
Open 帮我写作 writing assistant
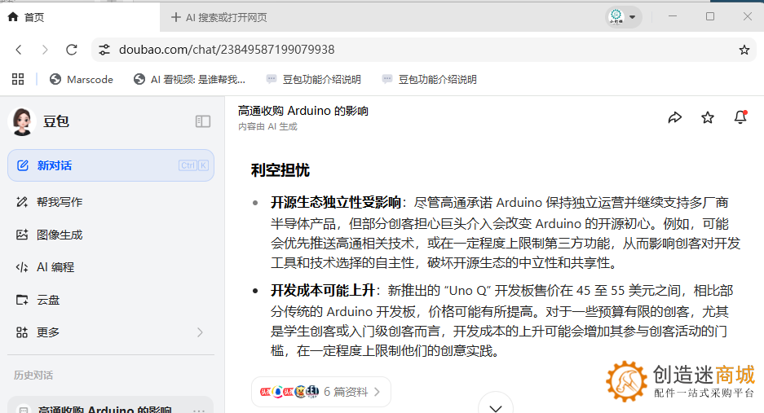click(60, 202)
